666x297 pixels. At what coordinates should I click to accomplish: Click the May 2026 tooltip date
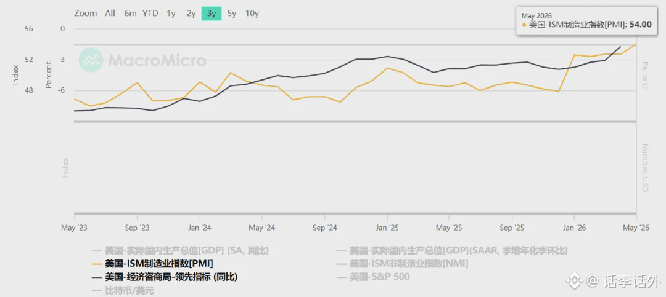tap(537, 15)
